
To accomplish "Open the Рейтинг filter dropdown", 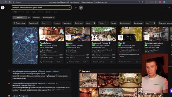I will click(103, 23).
